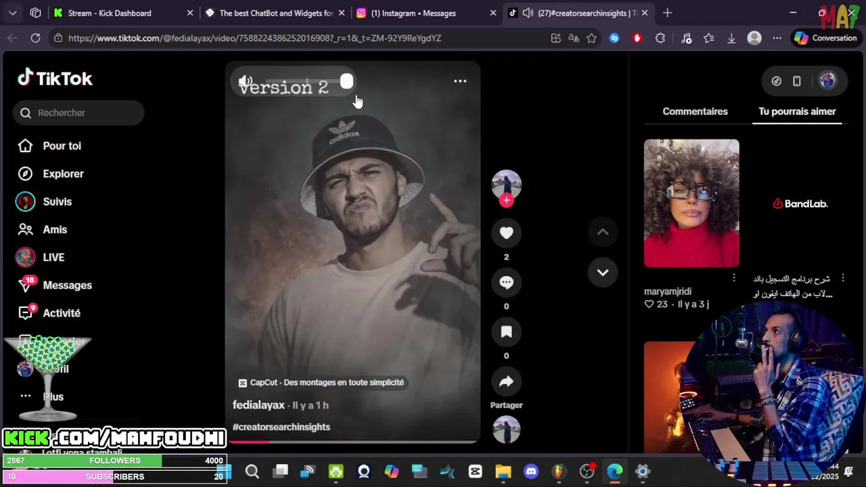Open the Shazam extension icon
The image size is (866, 487).
(614, 39)
